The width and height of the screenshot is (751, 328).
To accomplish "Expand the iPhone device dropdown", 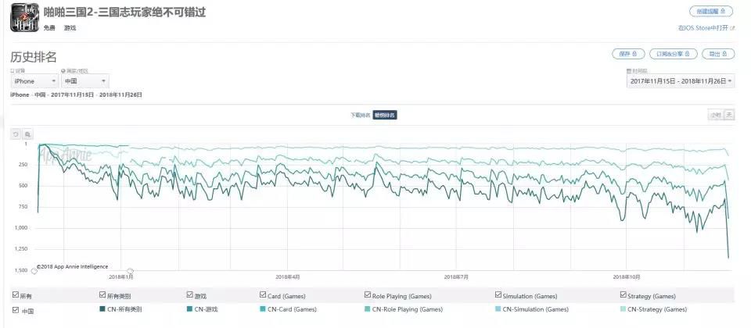I will point(34,81).
